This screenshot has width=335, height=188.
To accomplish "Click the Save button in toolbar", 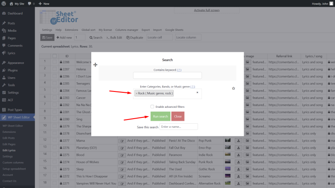I will (x=47, y=38).
